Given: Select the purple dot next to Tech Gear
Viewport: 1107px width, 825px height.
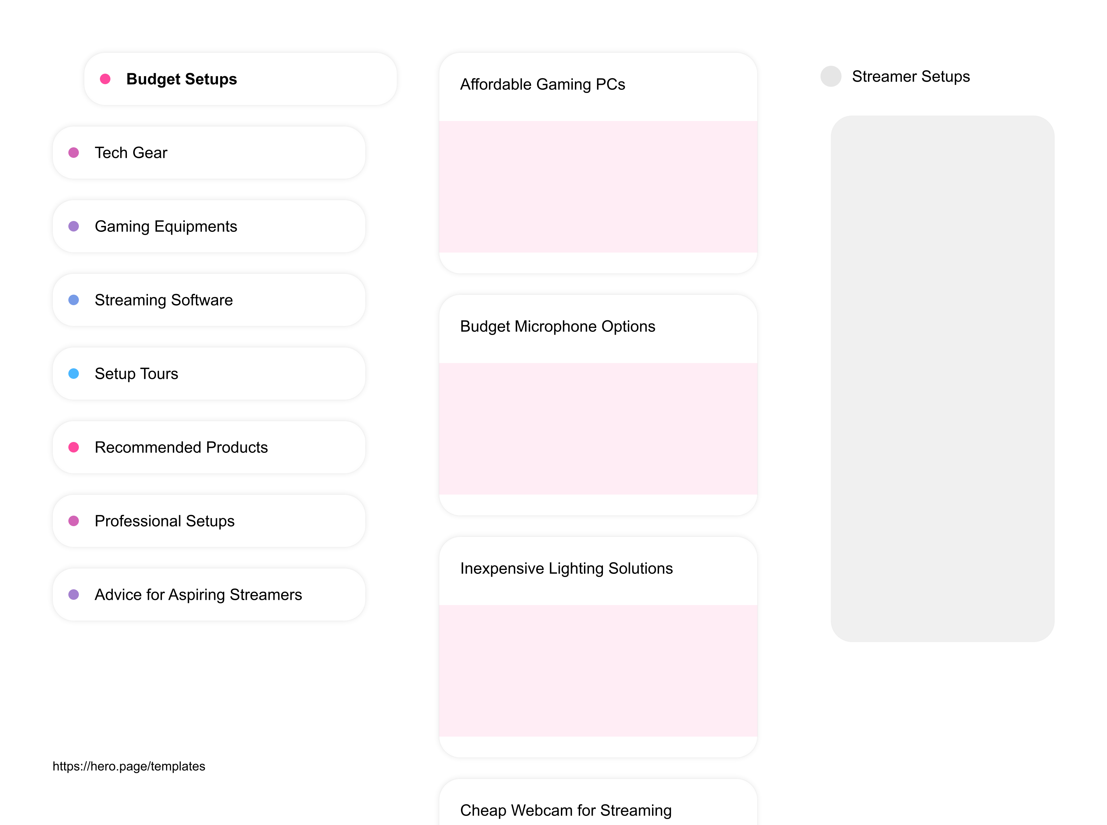Looking at the screenshot, I should click(x=74, y=153).
